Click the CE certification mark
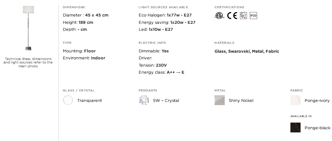 (x=232, y=16)
